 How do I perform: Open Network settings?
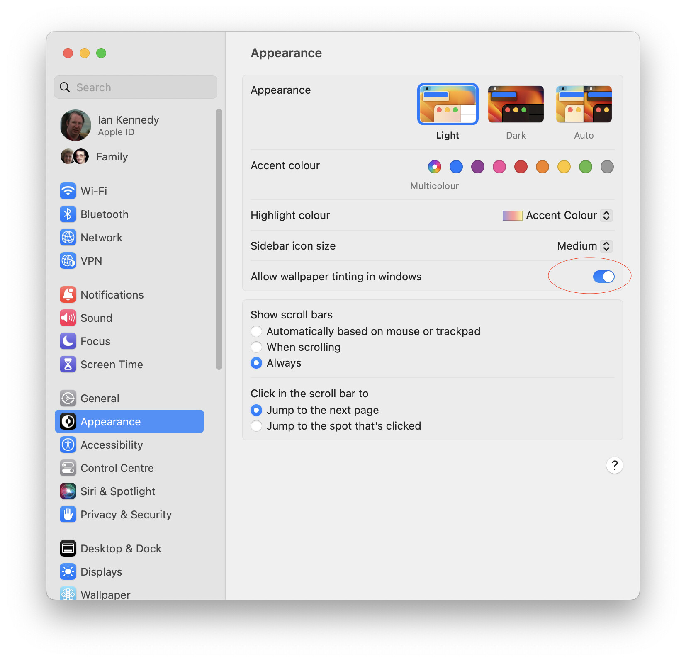(101, 237)
